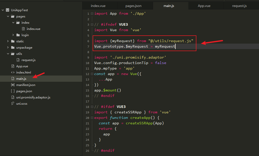Select the main.js editor tab
This screenshot has height=156, width=259.
pyautogui.click(x=169, y=6)
